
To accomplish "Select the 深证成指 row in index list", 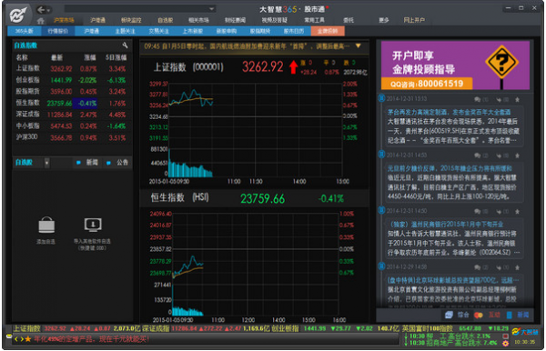I will tap(71, 115).
